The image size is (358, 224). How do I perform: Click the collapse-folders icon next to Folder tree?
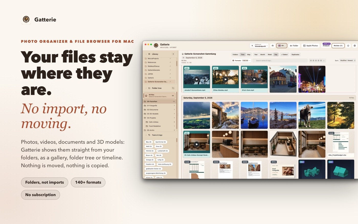pyautogui.click(x=173, y=88)
